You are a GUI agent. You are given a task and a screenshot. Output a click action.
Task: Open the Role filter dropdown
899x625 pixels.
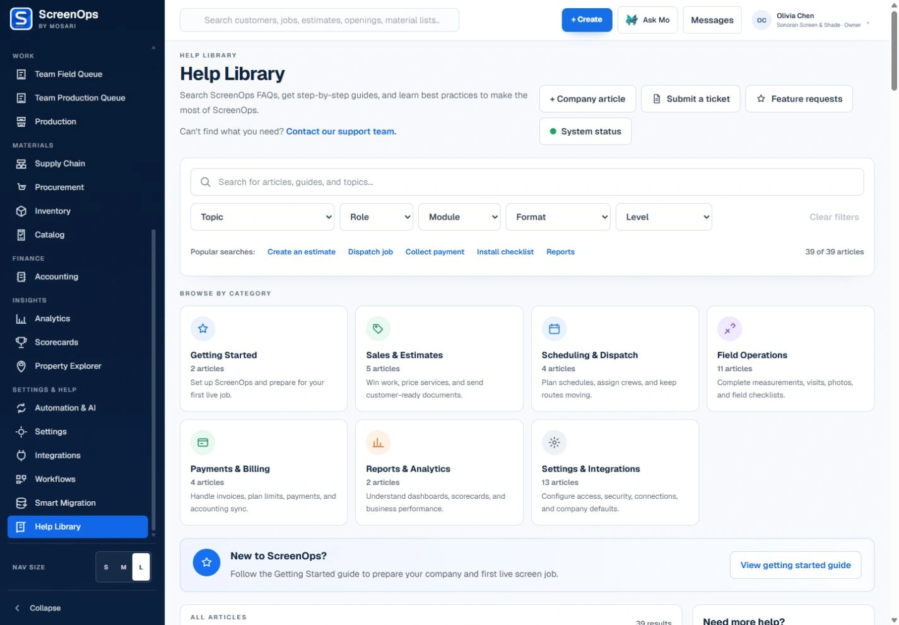coord(377,217)
